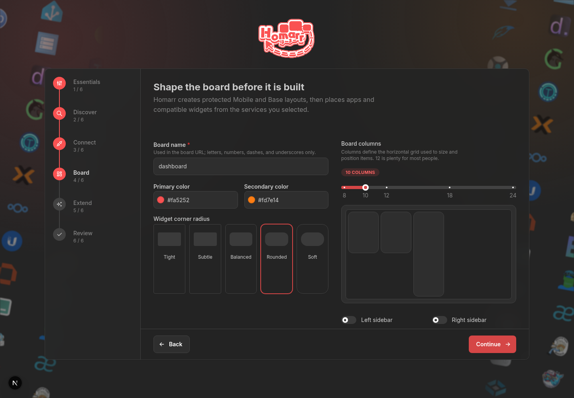574x398 pixels.
Task: Click the Essentials step sliders icon
Action: tap(59, 83)
